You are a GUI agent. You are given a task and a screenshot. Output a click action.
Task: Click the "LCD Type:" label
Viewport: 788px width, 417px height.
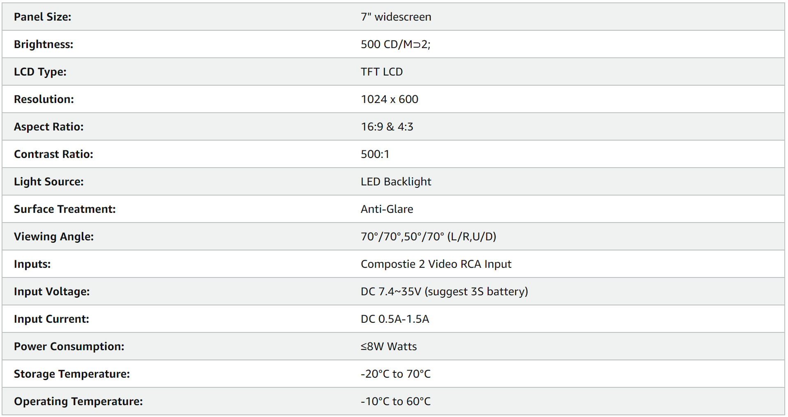pyautogui.click(x=40, y=72)
